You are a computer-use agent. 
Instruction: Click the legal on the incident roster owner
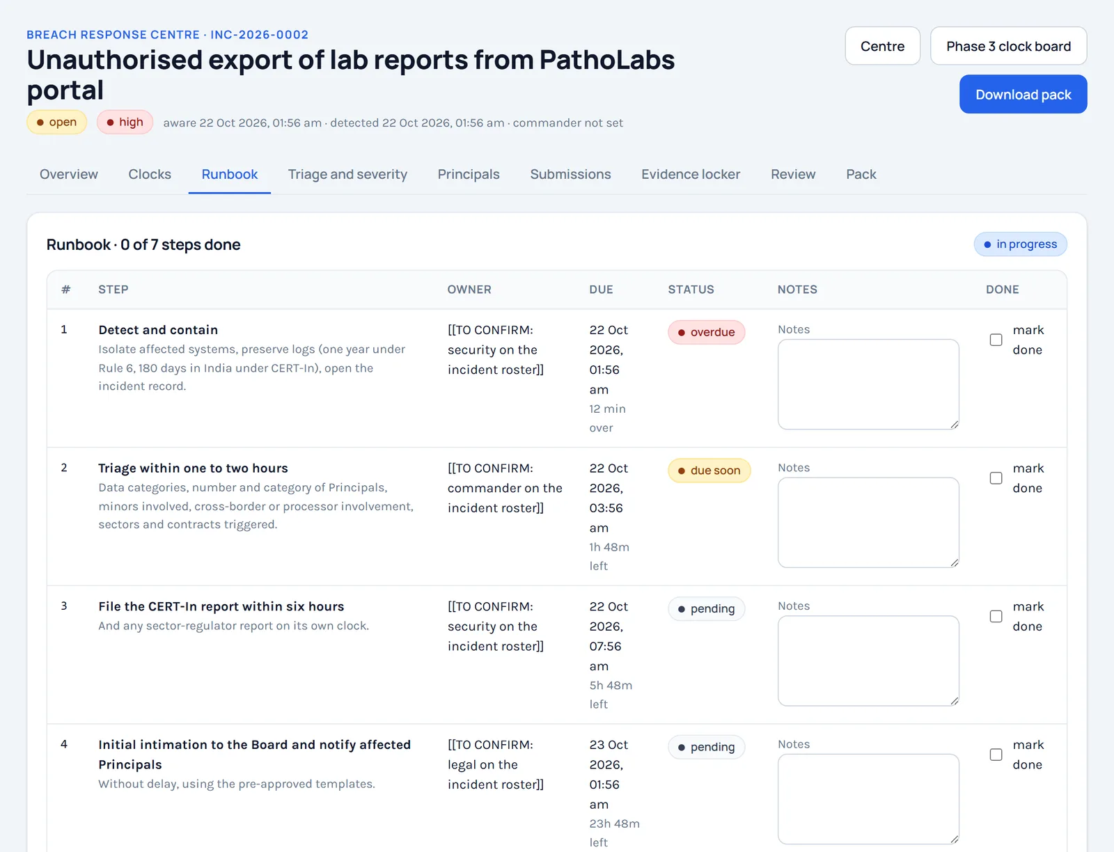click(495, 764)
